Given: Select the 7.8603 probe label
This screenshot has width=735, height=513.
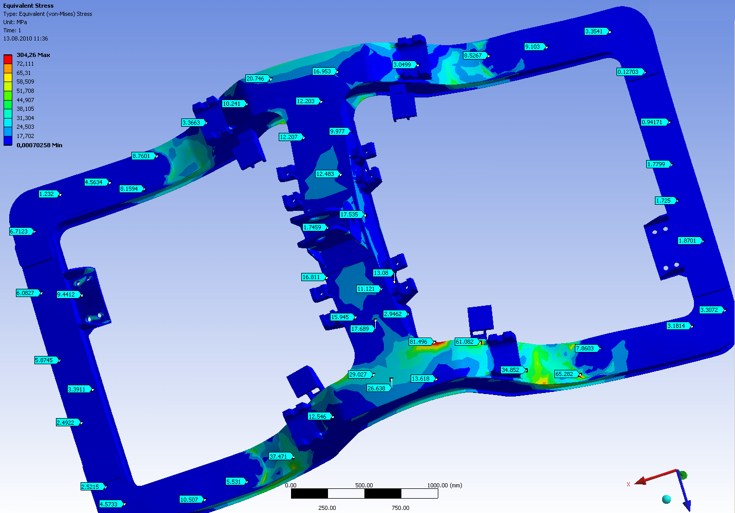Looking at the screenshot, I should (x=587, y=348).
